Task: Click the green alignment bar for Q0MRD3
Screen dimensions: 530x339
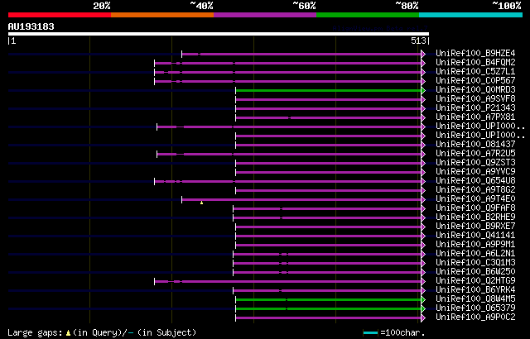Action: (x=329, y=90)
